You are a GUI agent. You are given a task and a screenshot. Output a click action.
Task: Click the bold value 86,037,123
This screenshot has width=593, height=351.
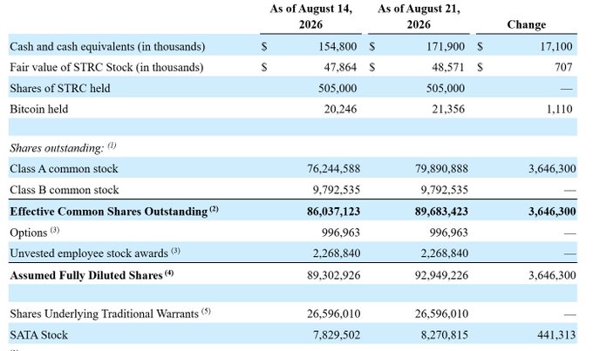click(333, 212)
